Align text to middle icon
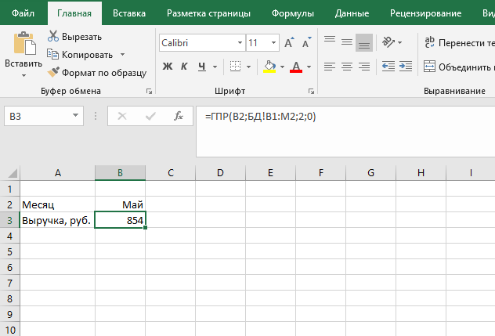This screenshot has width=495, height=336. pos(347,42)
